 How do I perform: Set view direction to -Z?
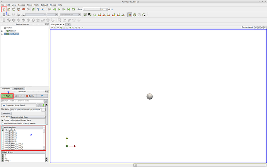[x=123, y=15]
